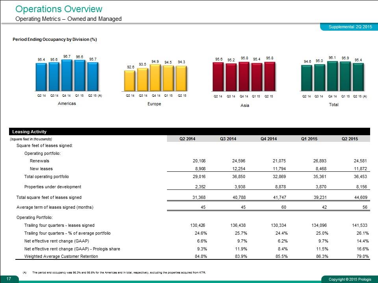Click average term value 60
This screenshot has height=283, width=378.
point(283,207)
